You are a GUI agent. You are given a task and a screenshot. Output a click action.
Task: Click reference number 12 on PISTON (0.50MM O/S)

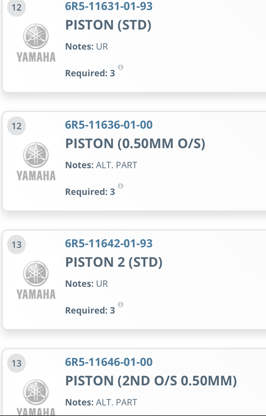16,126
